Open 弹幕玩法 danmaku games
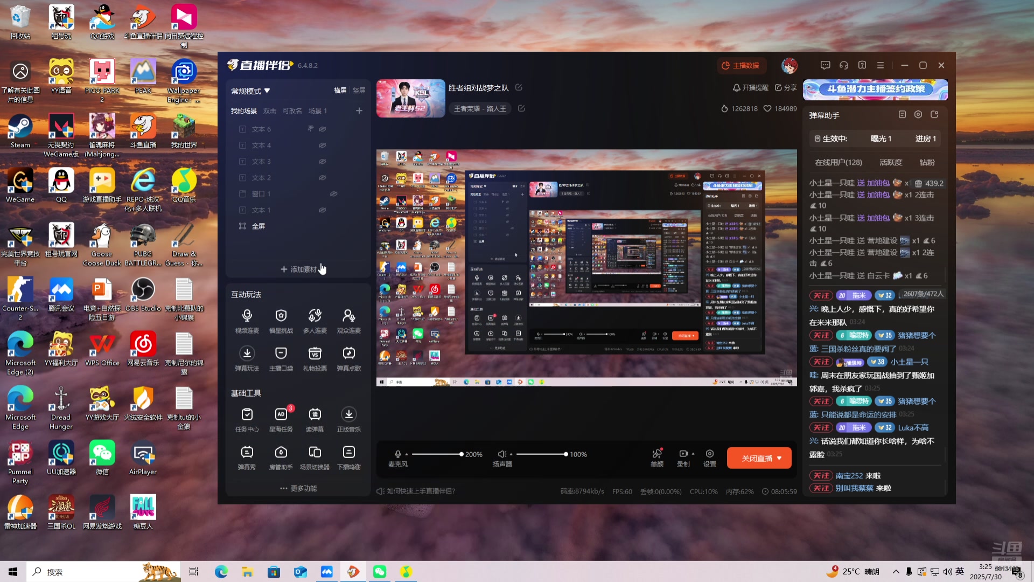This screenshot has height=582, width=1034. click(247, 359)
